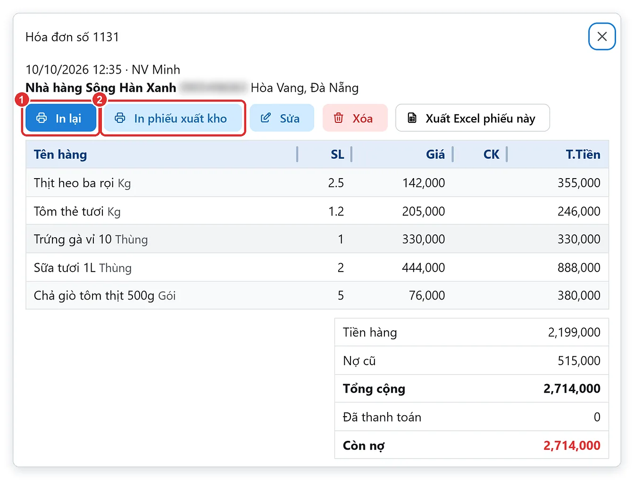Screen dimensions: 634x480
Task: Edit invoice using the Sửa button
Action: [x=282, y=118]
